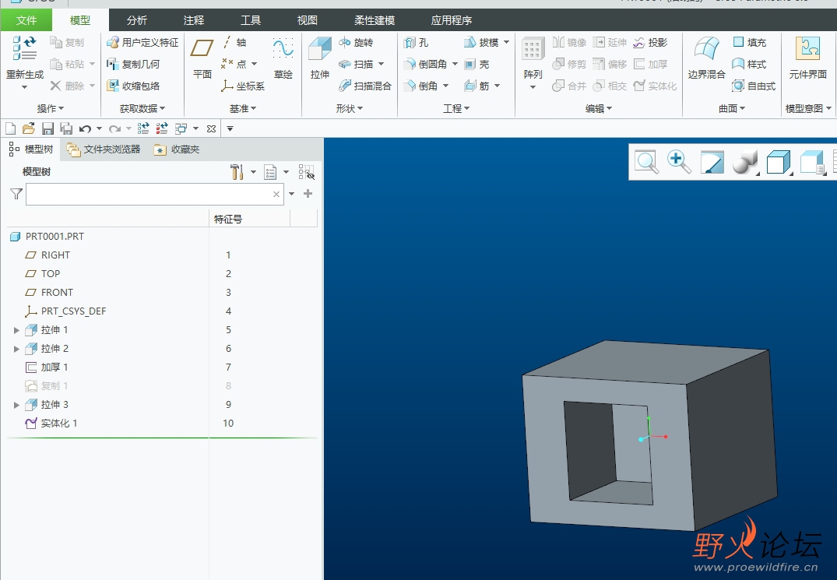The height and width of the screenshot is (580, 837).
Task: Toggle tree visibility eye-slash icon
Action: point(307,172)
